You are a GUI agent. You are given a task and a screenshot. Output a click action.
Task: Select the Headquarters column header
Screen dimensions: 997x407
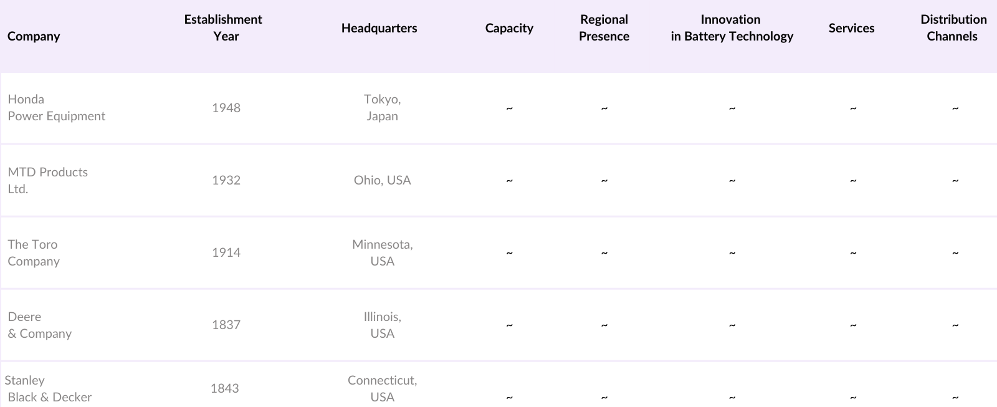click(379, 28)
